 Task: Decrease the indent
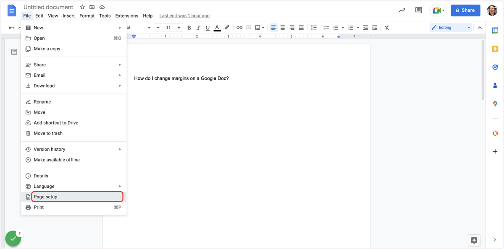(365, 28)
